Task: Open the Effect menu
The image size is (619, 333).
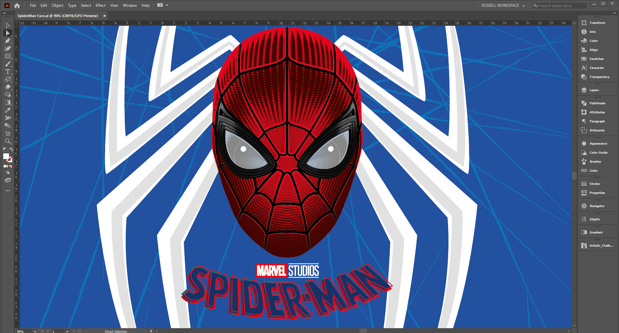Action: click(100, 5)
